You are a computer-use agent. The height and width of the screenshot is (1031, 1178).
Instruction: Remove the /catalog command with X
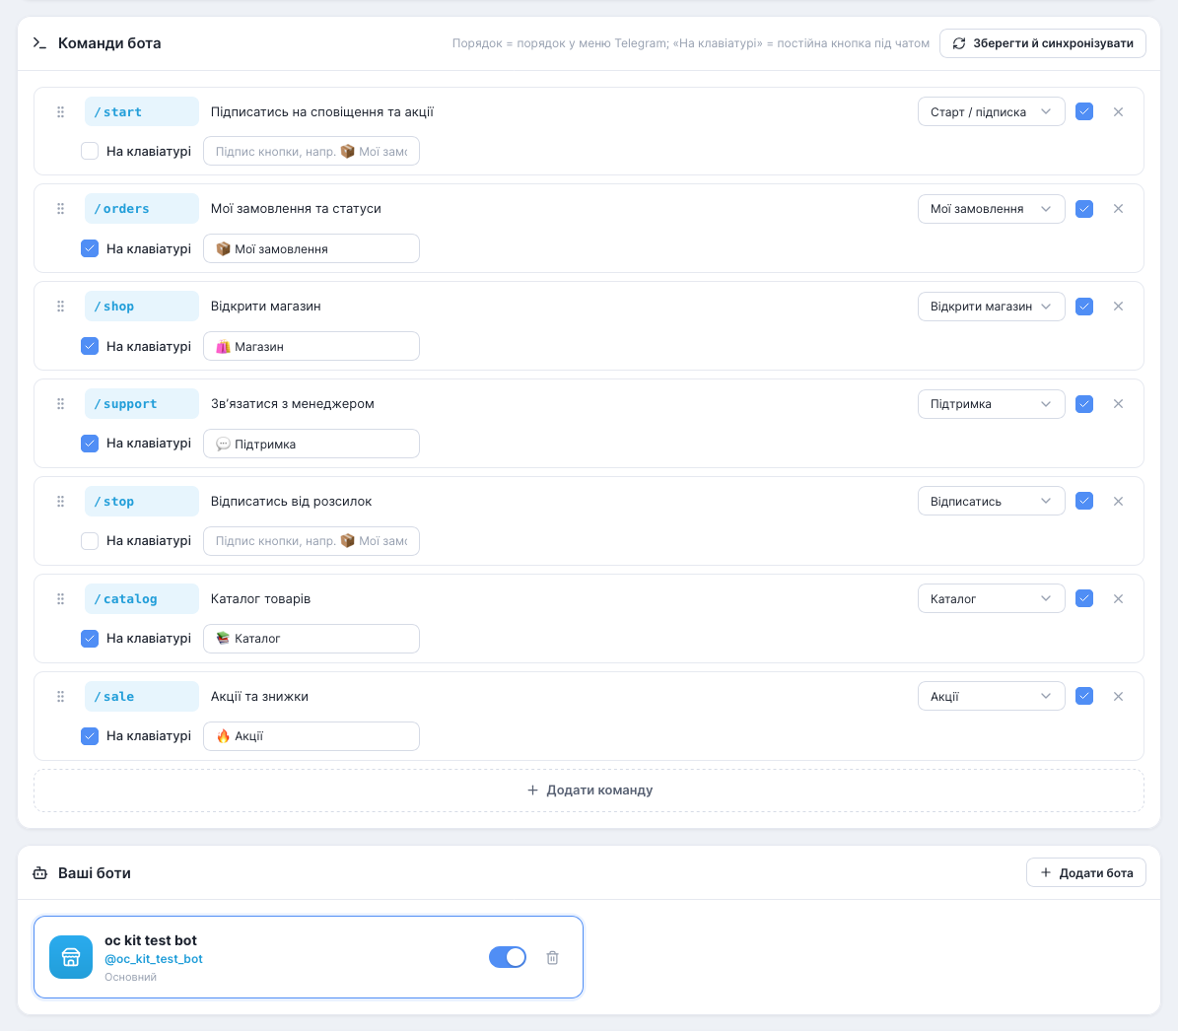pos(1118,599)
